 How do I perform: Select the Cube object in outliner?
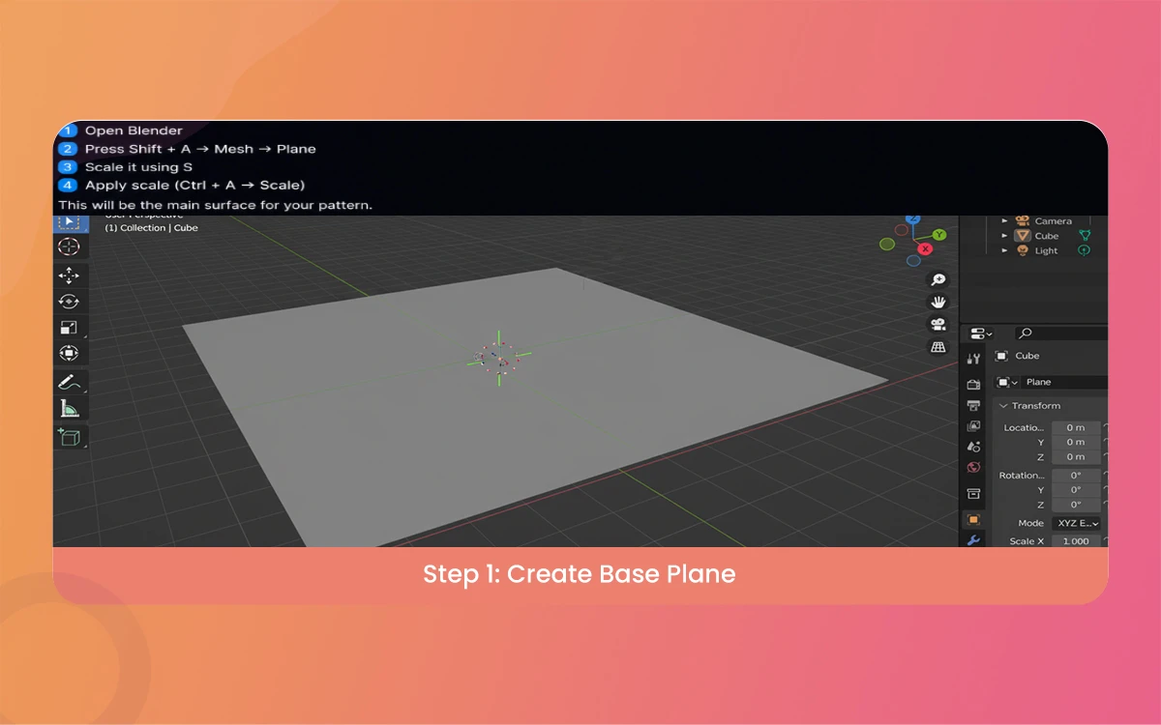click(1046, 236)
